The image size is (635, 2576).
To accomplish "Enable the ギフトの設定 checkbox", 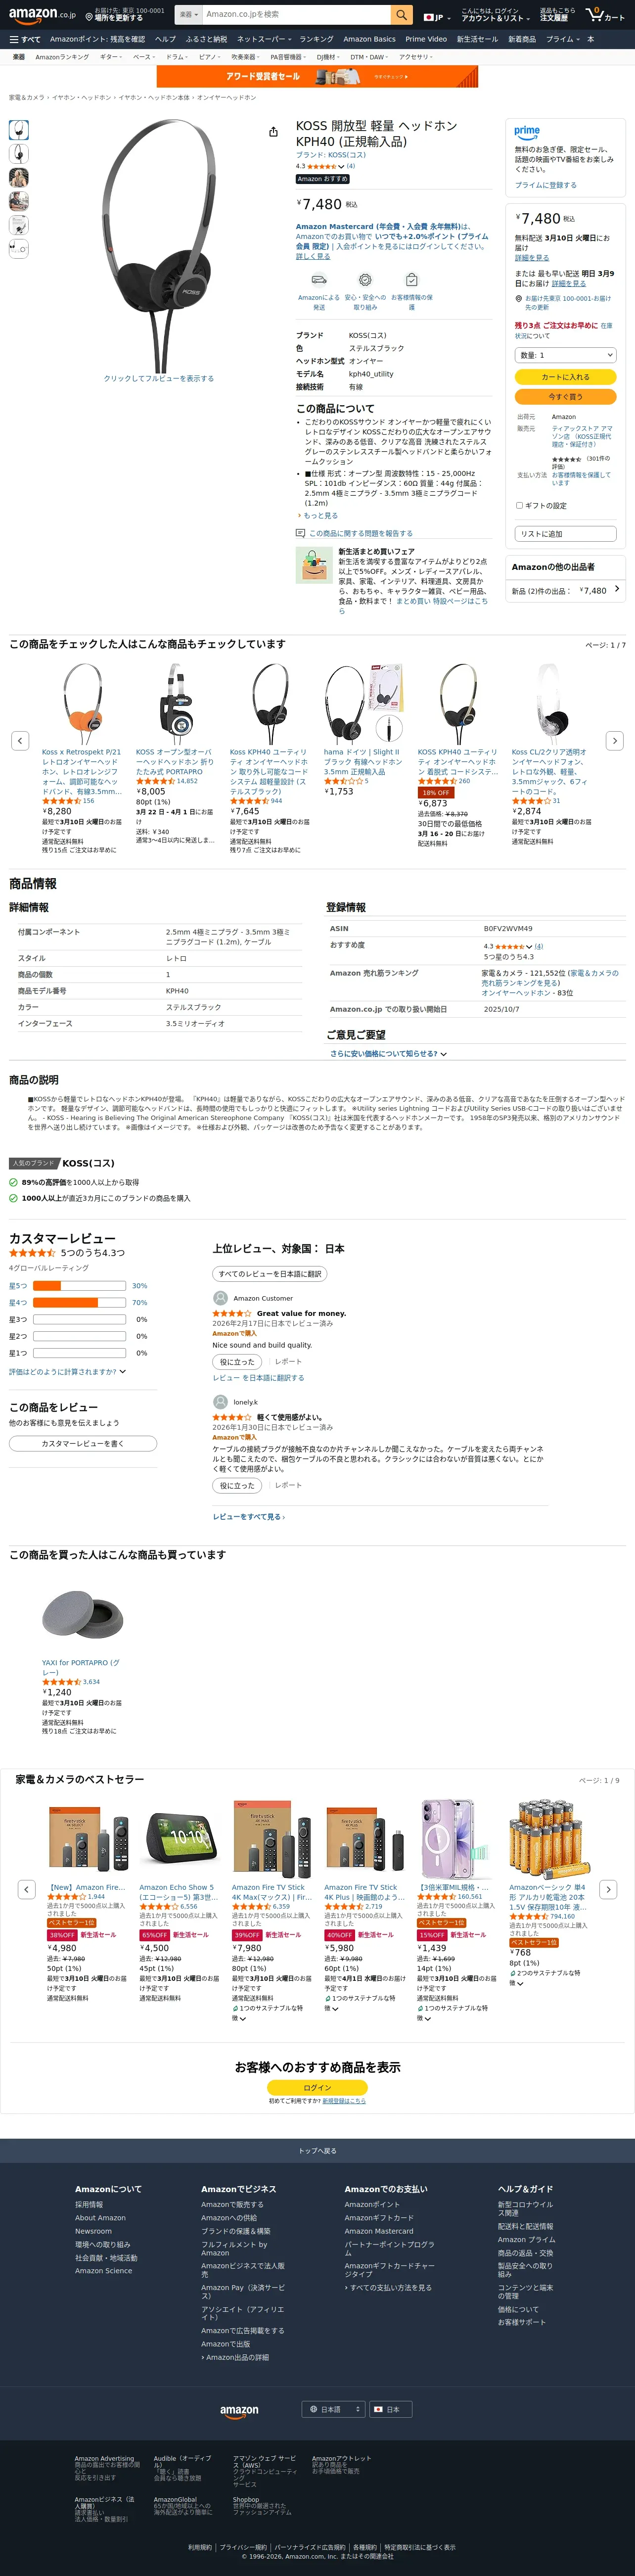I will point(519,505).
